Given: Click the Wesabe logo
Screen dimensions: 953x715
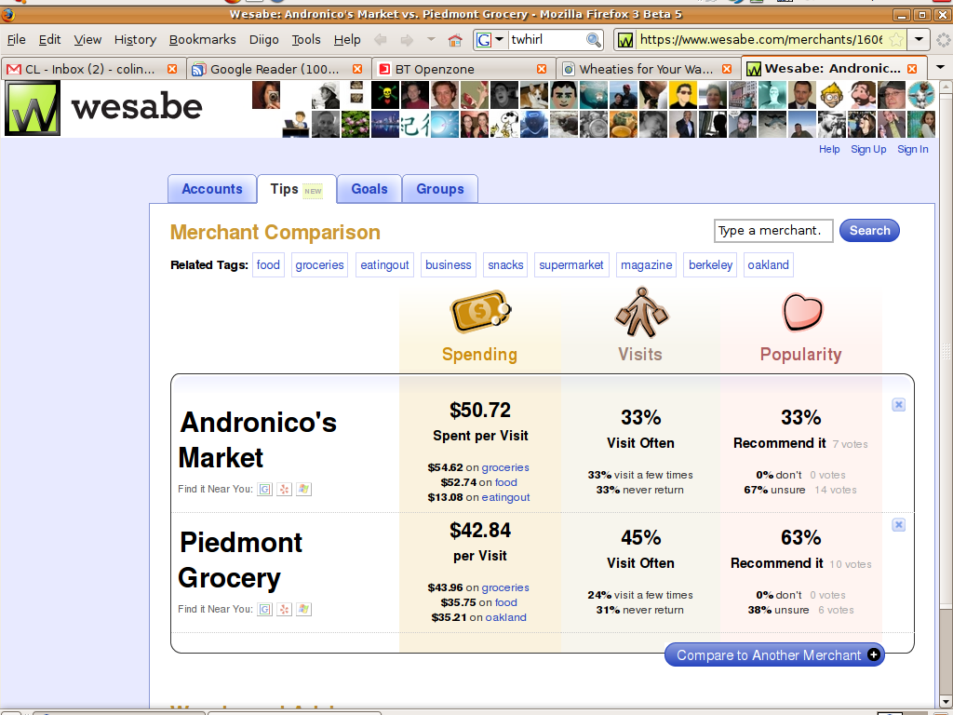Looking at the screenshot, I should (104, 108).
